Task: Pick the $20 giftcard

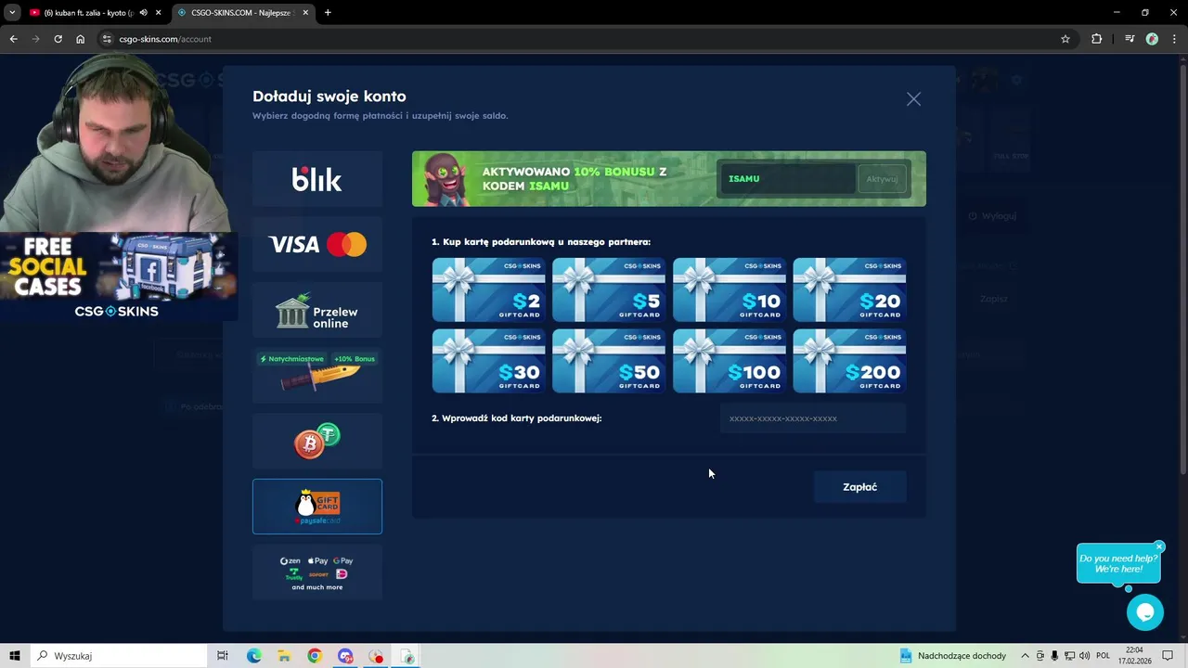Action: (x=849, y=289)
